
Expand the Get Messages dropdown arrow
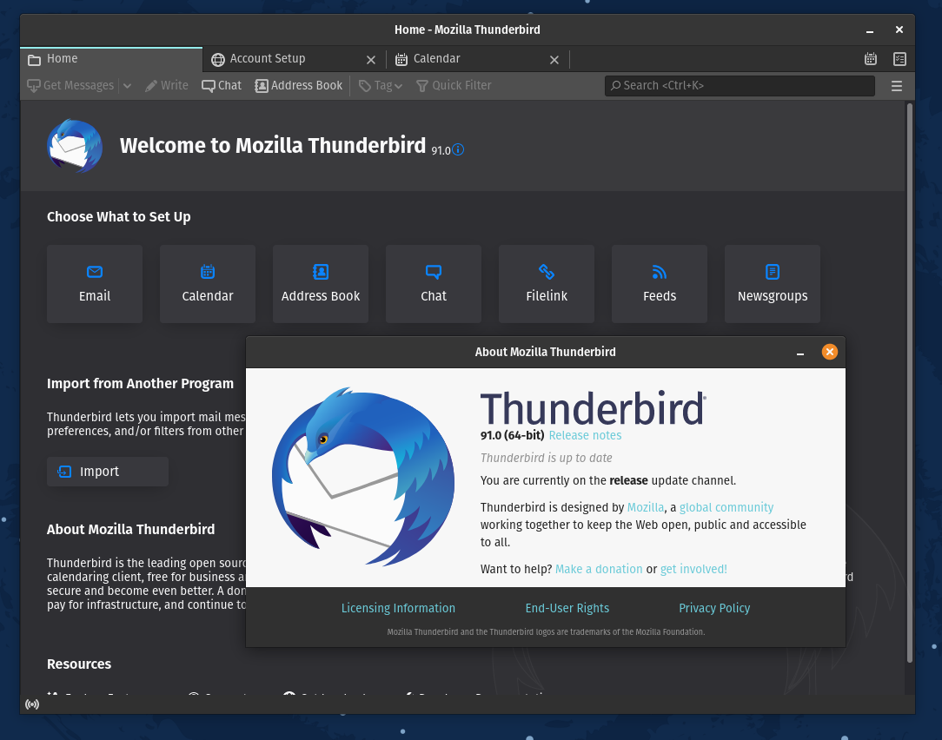(x=127, y=86)
